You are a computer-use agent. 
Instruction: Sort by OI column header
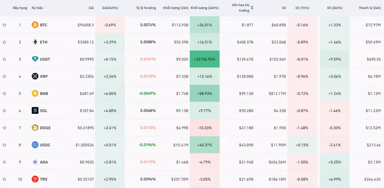click(284, 8)
